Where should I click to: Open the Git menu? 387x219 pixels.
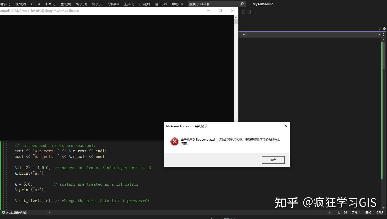[x=35, y=4]
